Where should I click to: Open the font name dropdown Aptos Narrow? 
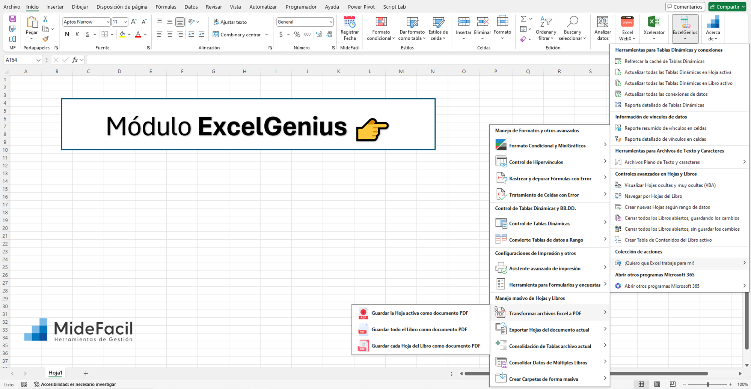(x=108, y=22)
